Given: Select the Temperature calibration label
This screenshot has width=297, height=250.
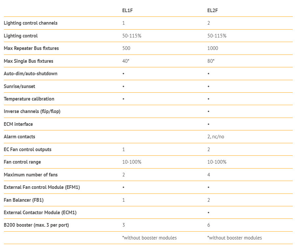Looking at the screenshot, I should [x=29, y=99].
